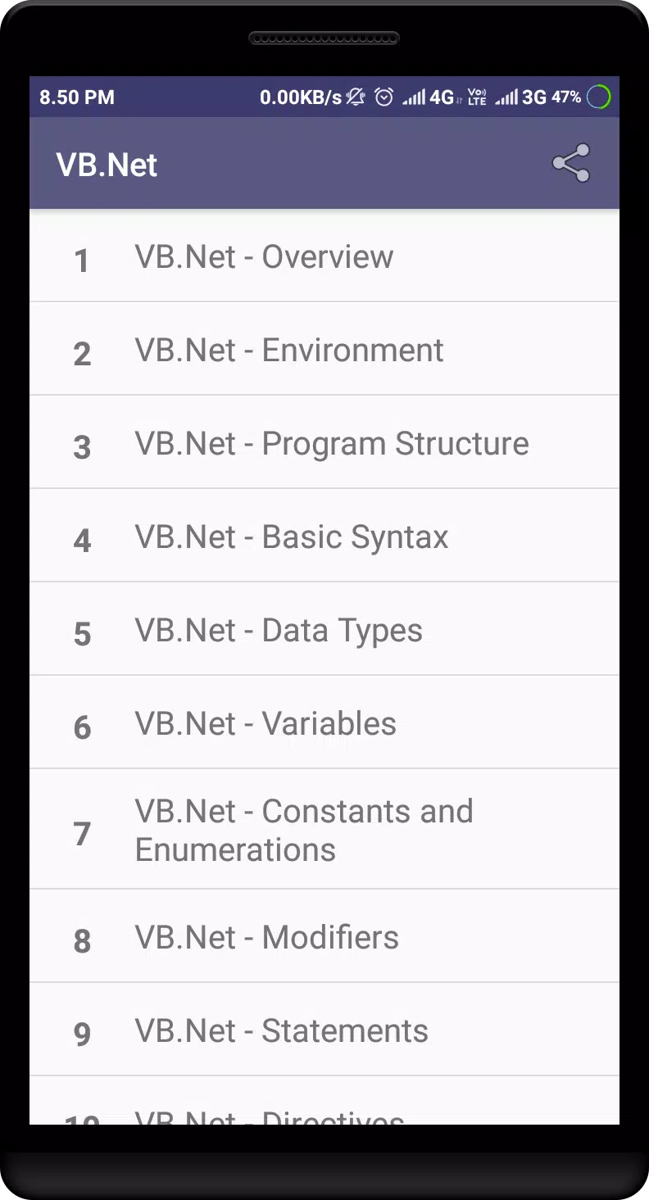Go to VB.Net - Data Types
This screenshot has width=649, height=1200.
click(324, 630)
